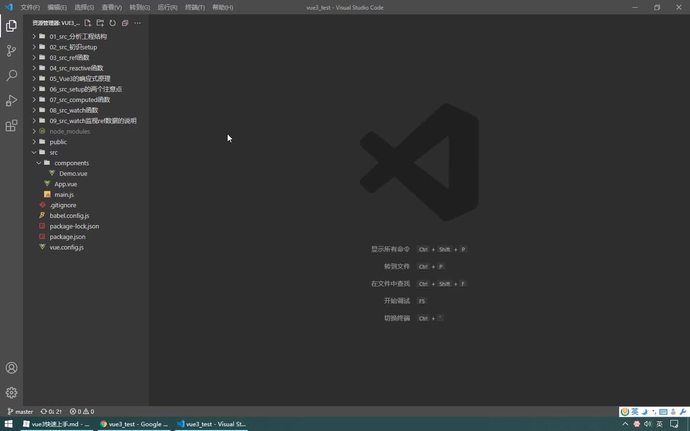Switch to Google Chrome taskbar window

point(134,424)
